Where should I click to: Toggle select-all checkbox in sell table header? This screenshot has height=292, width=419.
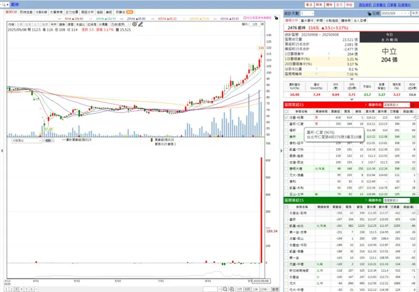pos(286,207)
